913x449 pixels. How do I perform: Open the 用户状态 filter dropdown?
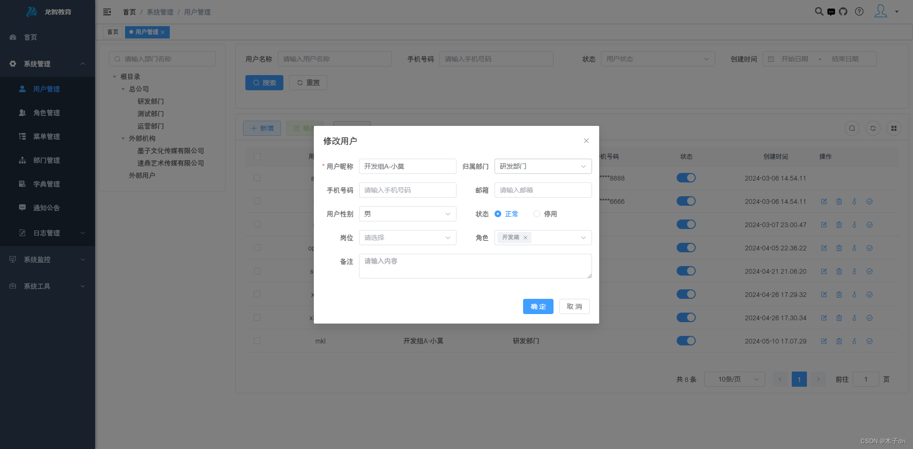point(658,59)
